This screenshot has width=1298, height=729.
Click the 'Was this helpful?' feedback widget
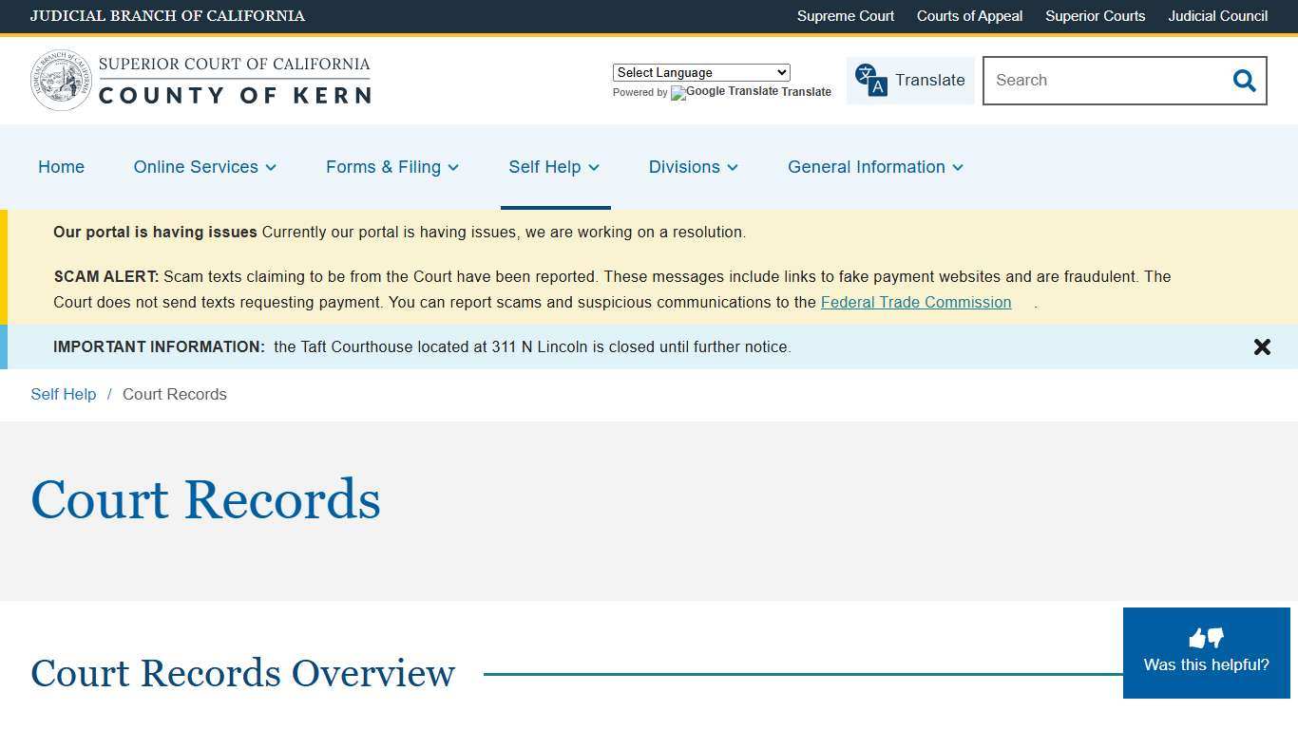click(x=1206, y=665)
